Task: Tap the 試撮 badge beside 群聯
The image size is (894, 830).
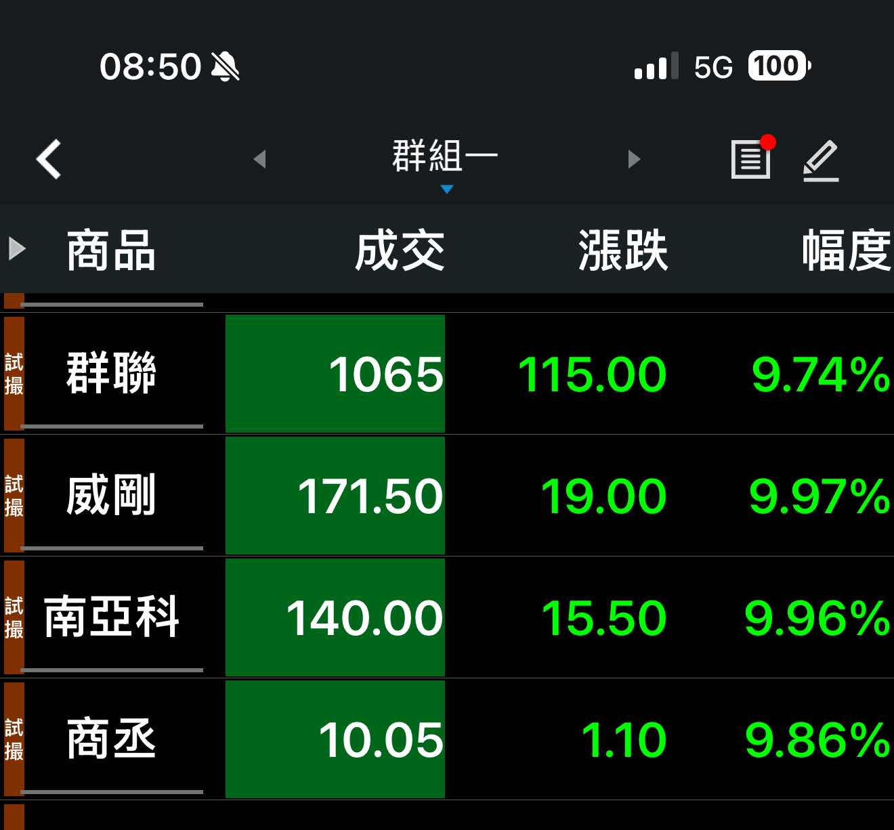Action: [14, 374]
